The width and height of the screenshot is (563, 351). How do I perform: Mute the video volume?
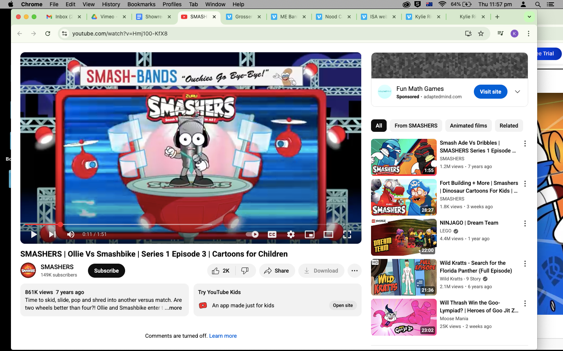pyautogui.click(x=71, y=234)
